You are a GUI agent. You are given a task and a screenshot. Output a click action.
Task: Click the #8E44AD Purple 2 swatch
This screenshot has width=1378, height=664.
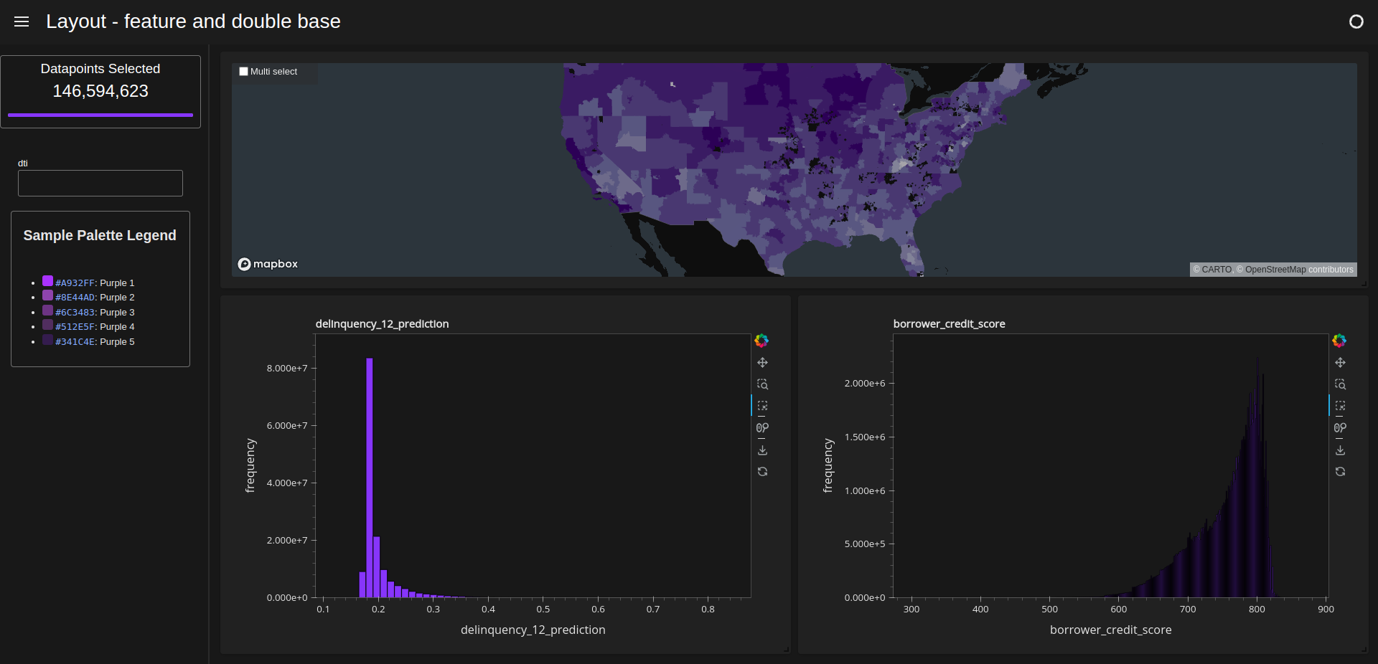[x=47, y=295]
